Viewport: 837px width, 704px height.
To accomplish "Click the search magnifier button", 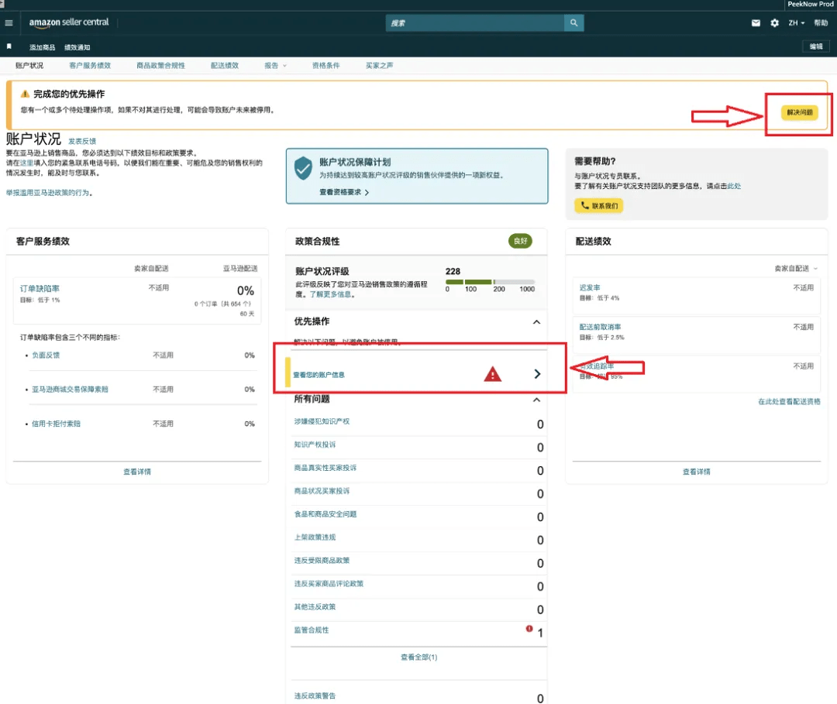I will coord(573,23).
